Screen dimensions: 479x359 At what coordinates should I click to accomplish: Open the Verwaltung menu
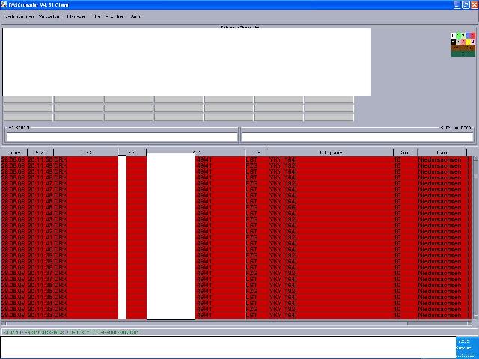tap(50, 16)
